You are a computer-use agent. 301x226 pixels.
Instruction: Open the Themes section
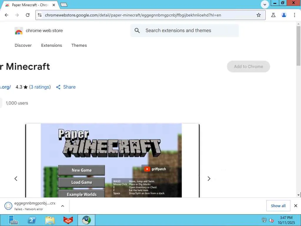(x=79, y=45)
